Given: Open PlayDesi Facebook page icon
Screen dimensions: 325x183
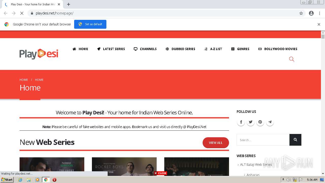Looking at the screenshot, I should [x=241, y=122].
